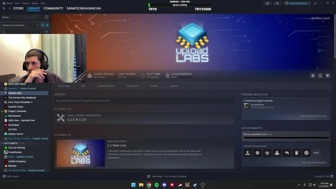Open the Downloads status icon

point(149,176)
